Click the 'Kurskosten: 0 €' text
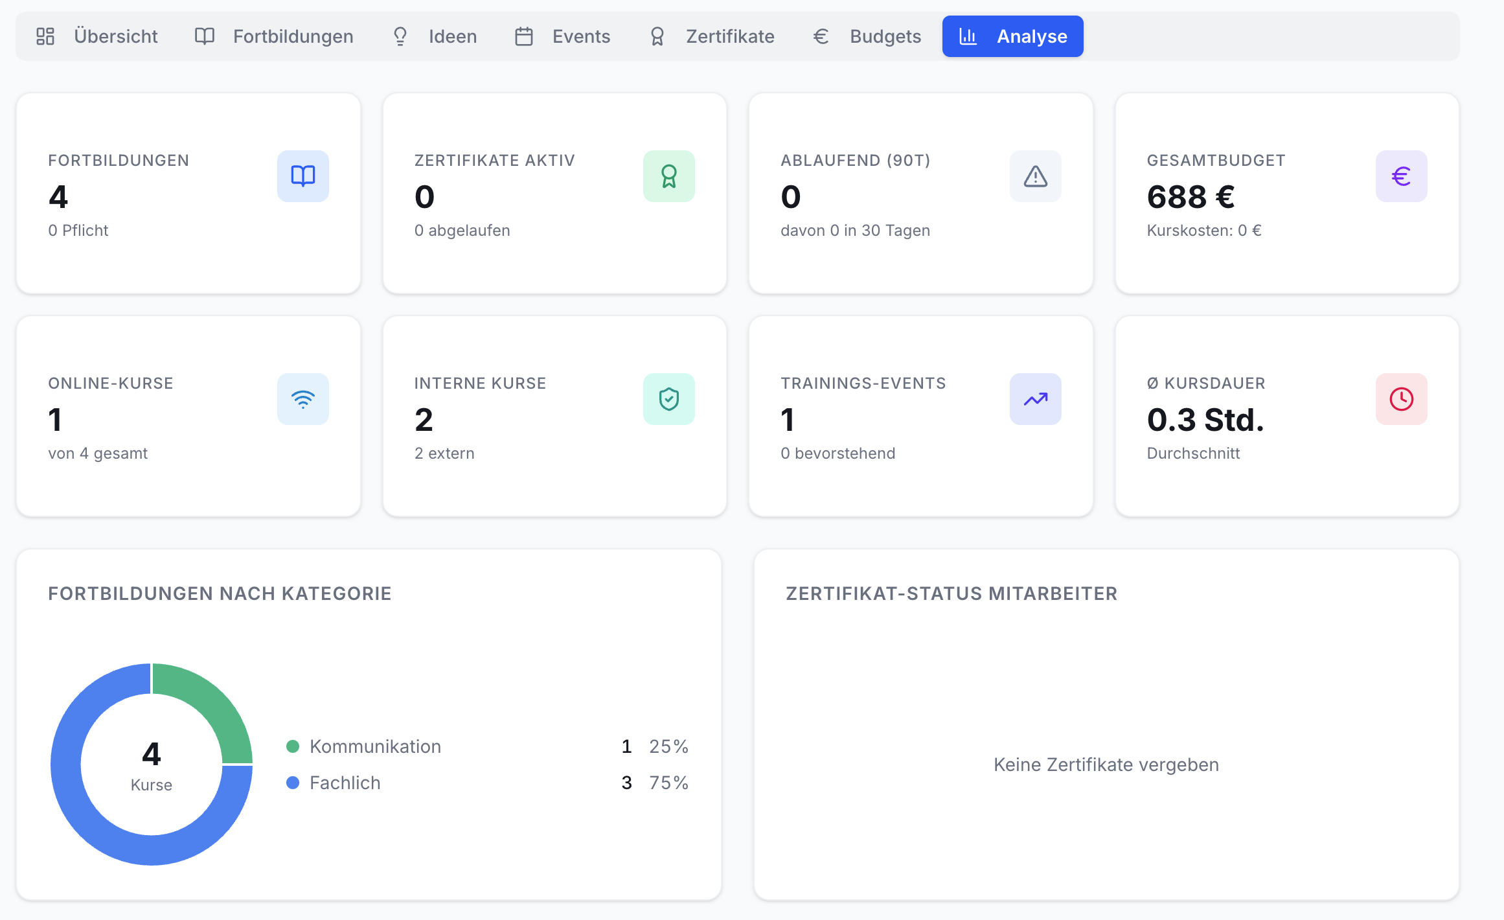The height and width of the screenshot is (920, 1504). pos(1204,231)
